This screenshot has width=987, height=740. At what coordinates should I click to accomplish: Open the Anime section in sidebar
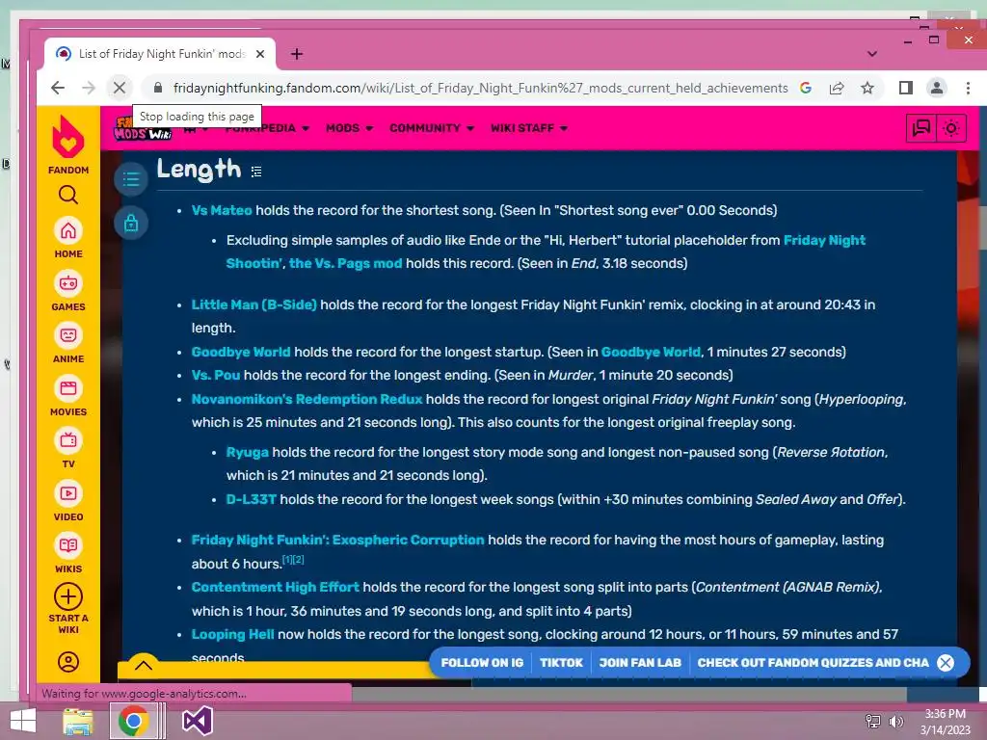tap(68, 343)
